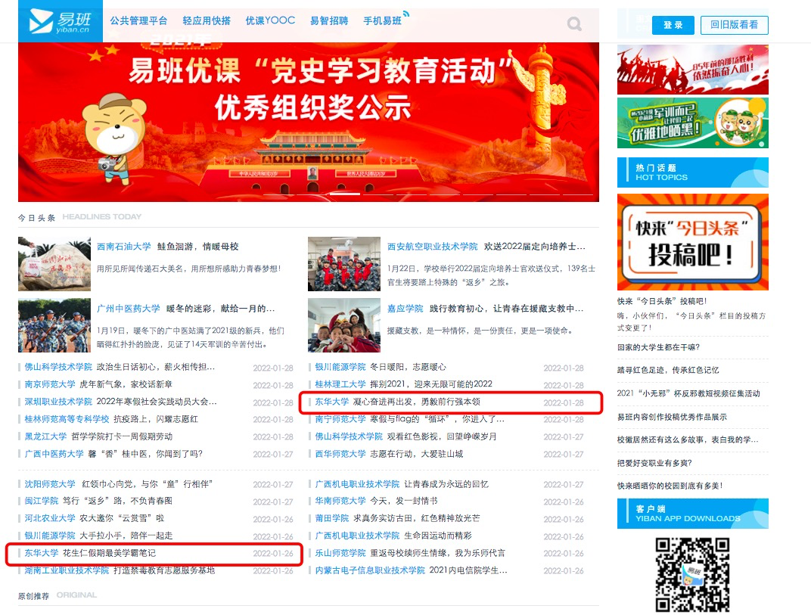This screenshot has width=811, height=615.
Task: Open the green military training banner
Action: 692,123
